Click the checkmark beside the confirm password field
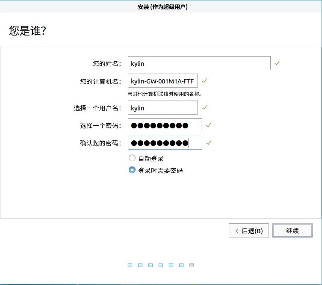322x285 pixels. coord(209,142)
